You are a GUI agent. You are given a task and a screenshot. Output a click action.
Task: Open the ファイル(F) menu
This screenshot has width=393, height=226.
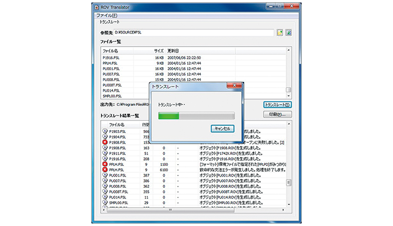tap(106, 15)
